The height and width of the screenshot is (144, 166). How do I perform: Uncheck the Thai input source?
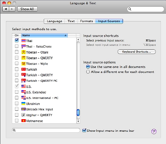[17, 40]
